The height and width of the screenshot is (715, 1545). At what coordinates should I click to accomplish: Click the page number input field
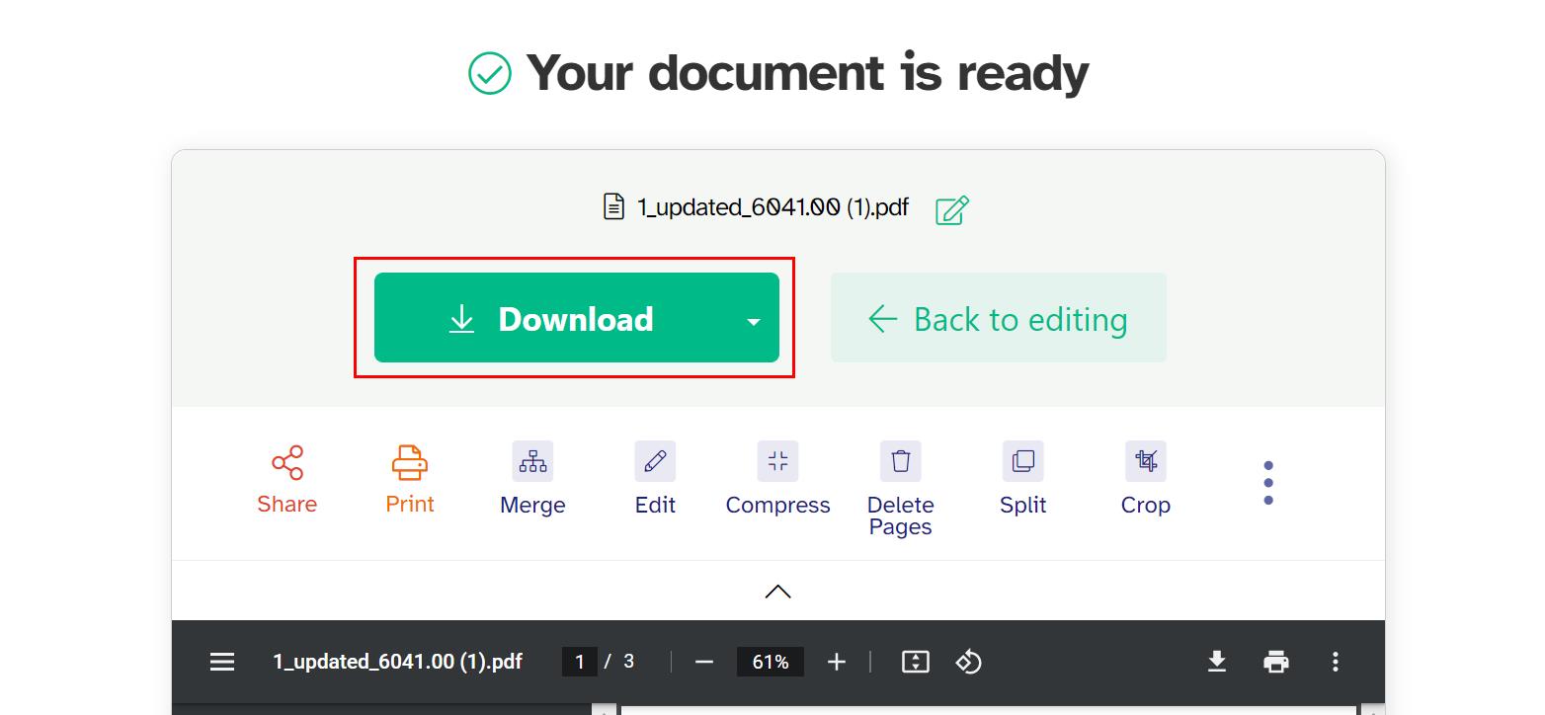(x=580, y=662)
